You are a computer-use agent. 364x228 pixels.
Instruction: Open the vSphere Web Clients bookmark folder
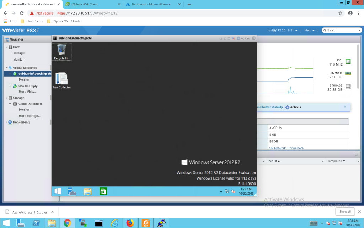64,21
